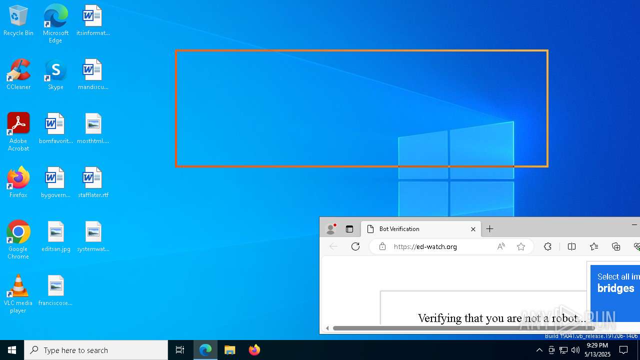
Task: Show hidden system tray icons
Action: click(x=539, y=350)
